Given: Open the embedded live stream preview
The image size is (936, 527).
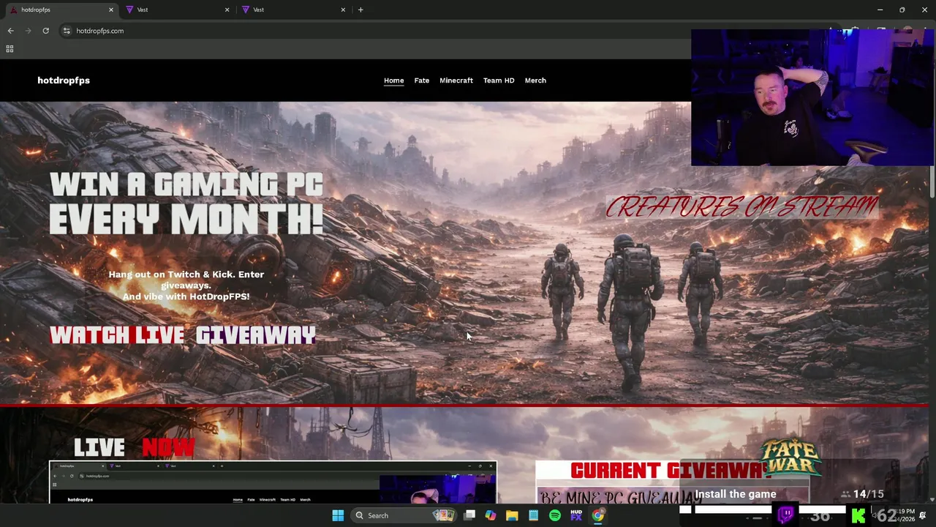Looking at the screenshot, I should [x=273, y=482].
